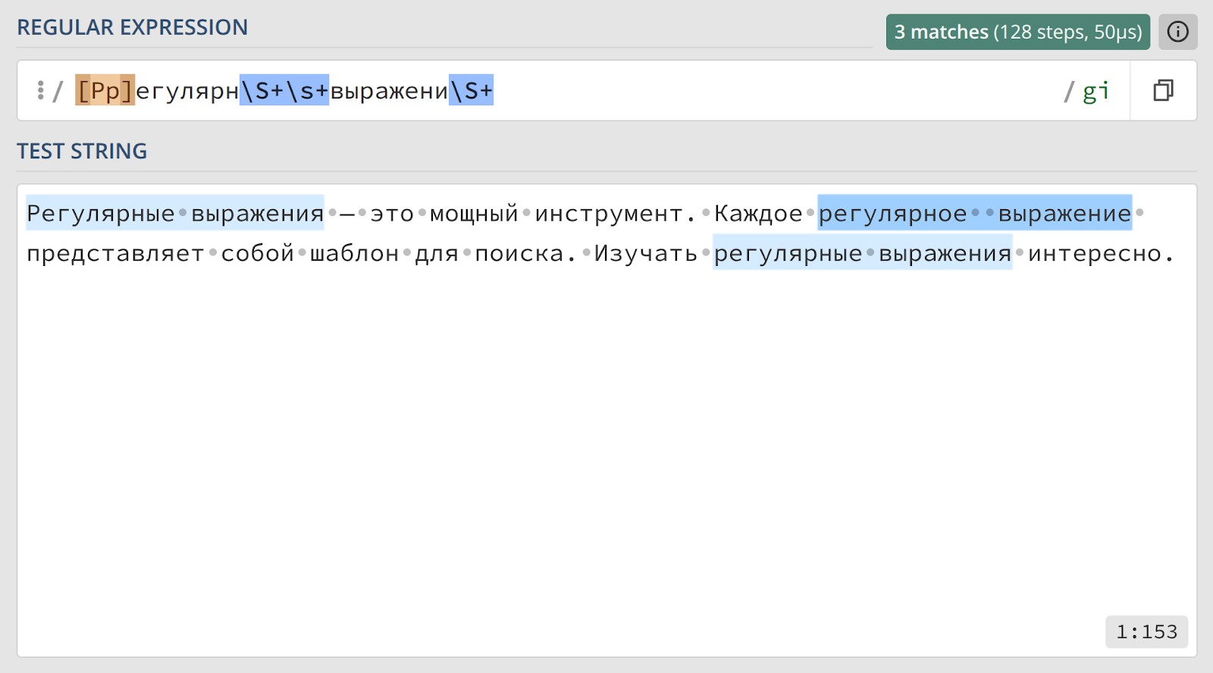Click the word 'мощный' in the test string
The height and width of the screenshot is (673, 1213).
click(x=474, y=214)
